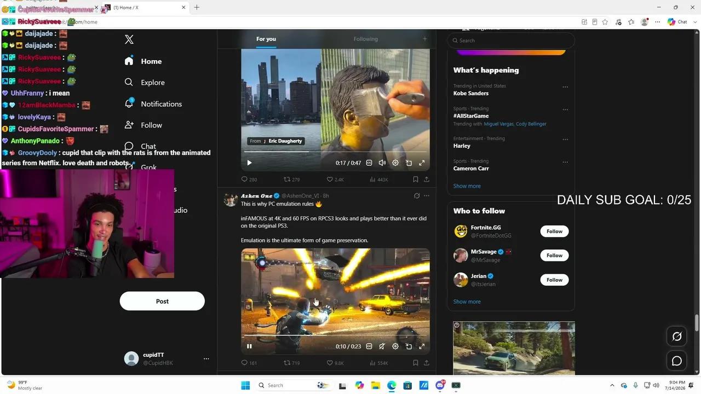Open Chat in the X sidebar
Image resolution: width=701 pixels, height=394 pixels.
pos(140,146)
